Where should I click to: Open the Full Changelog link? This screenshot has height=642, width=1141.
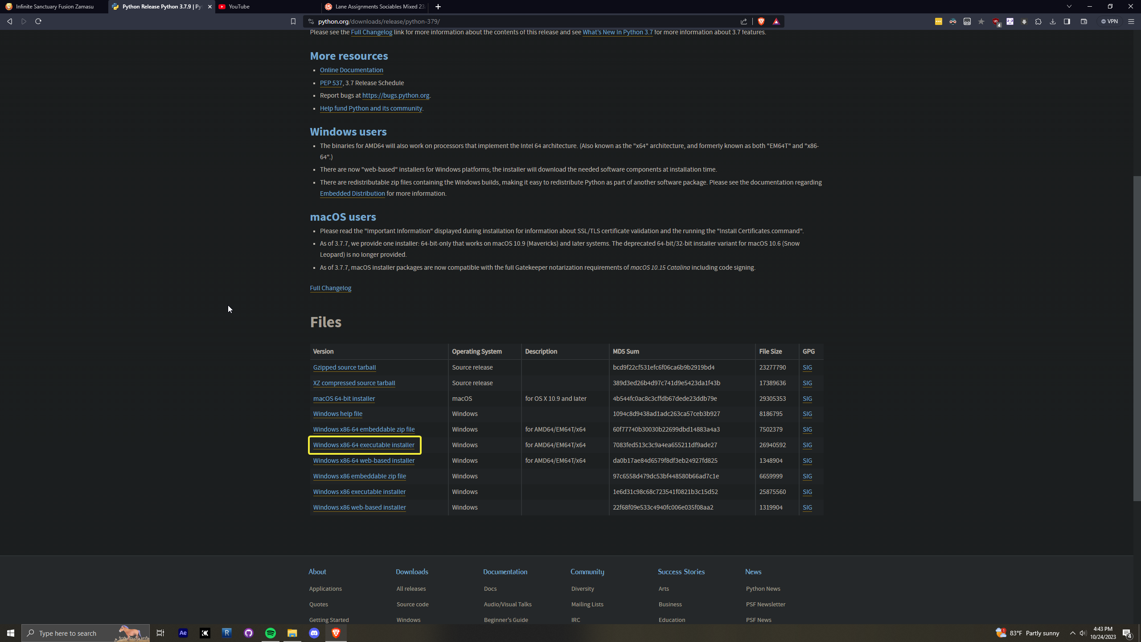[x=330, y=288]
